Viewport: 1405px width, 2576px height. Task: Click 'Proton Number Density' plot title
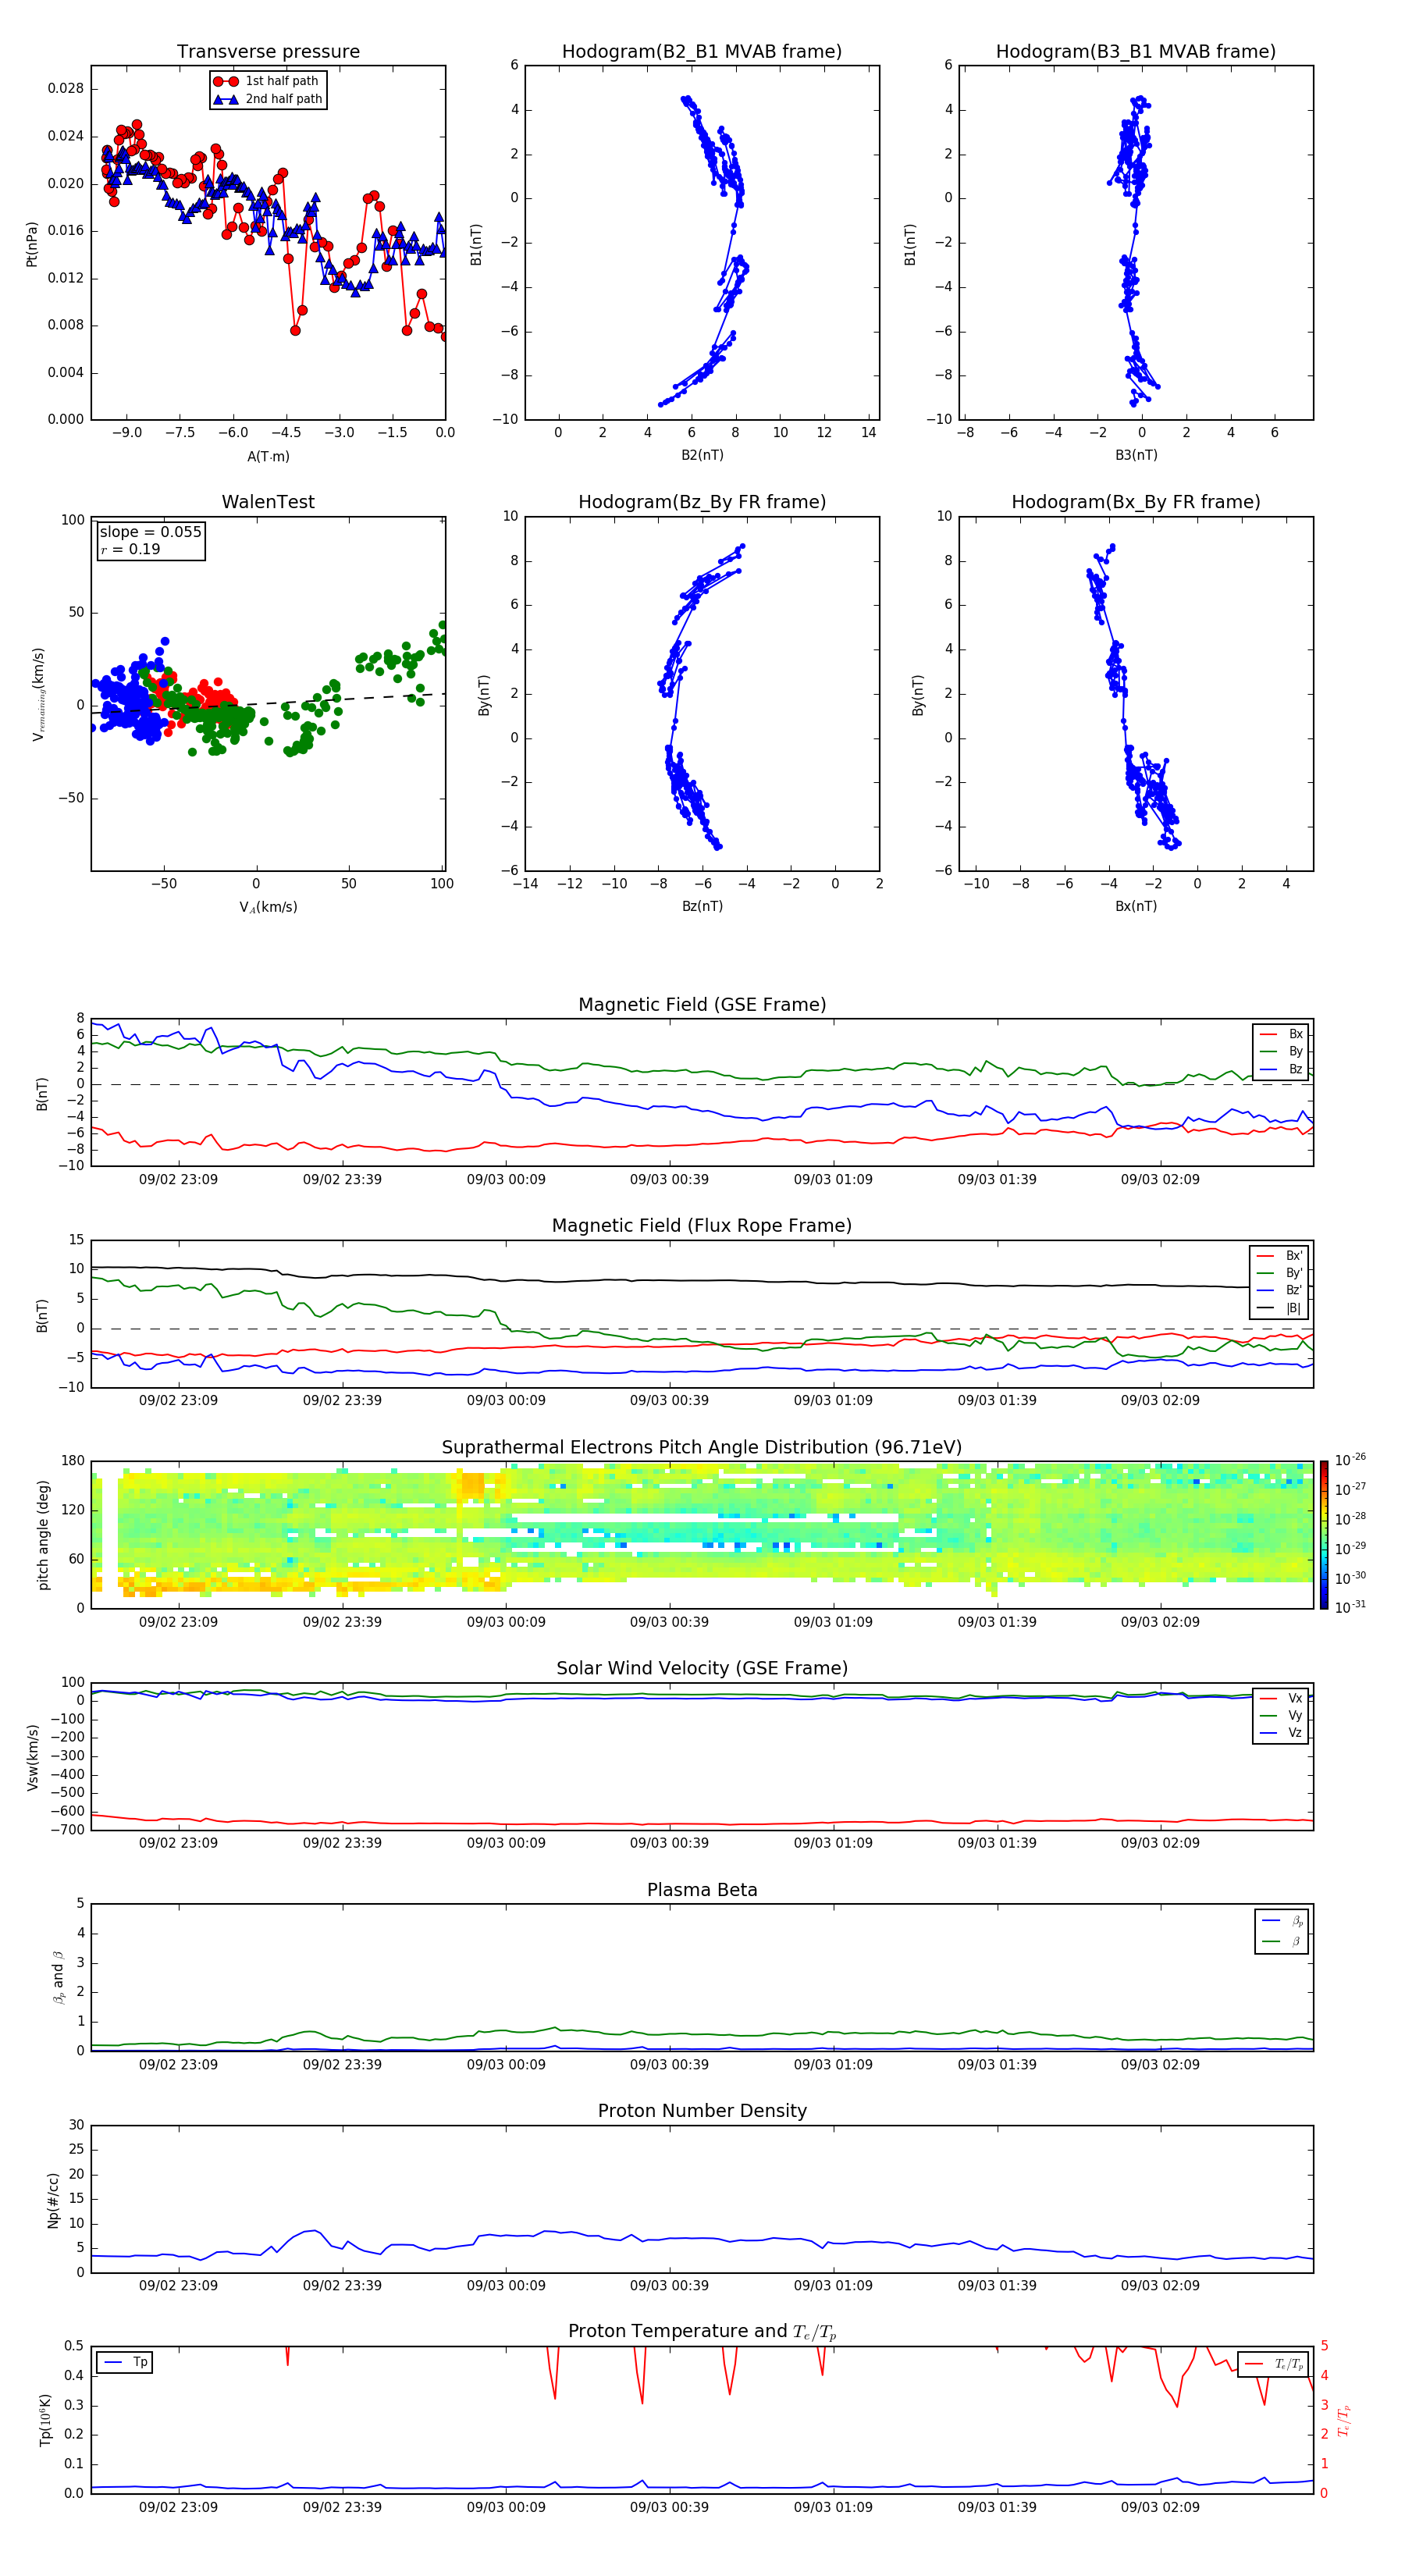click(702, 2111)
